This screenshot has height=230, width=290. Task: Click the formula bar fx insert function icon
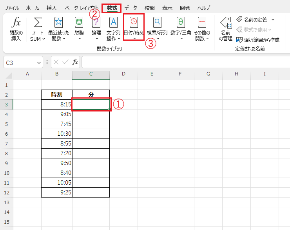[x=75, y=62]
